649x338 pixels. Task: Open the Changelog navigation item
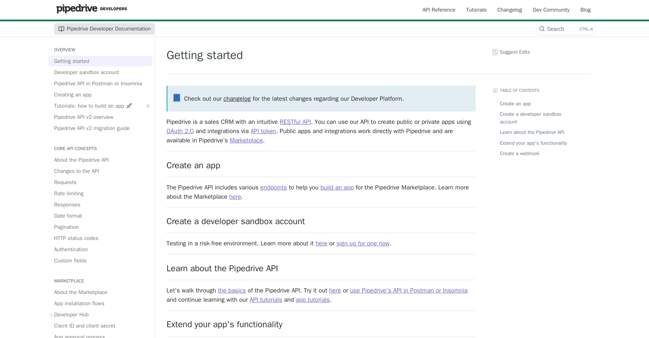pyautogui.click(x=510, y=10)
